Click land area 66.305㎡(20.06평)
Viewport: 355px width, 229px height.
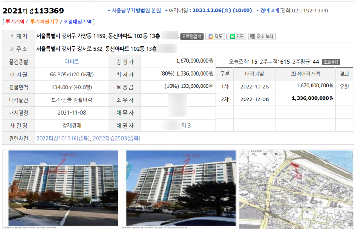[72, 75]
